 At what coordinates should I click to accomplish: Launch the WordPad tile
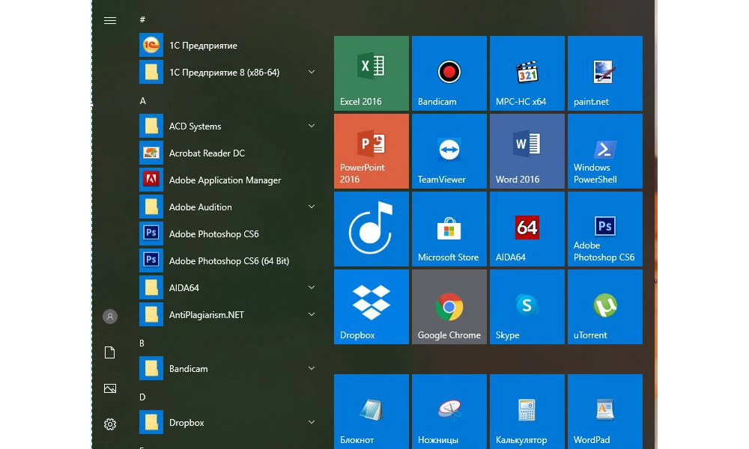(x=604, y=412)
